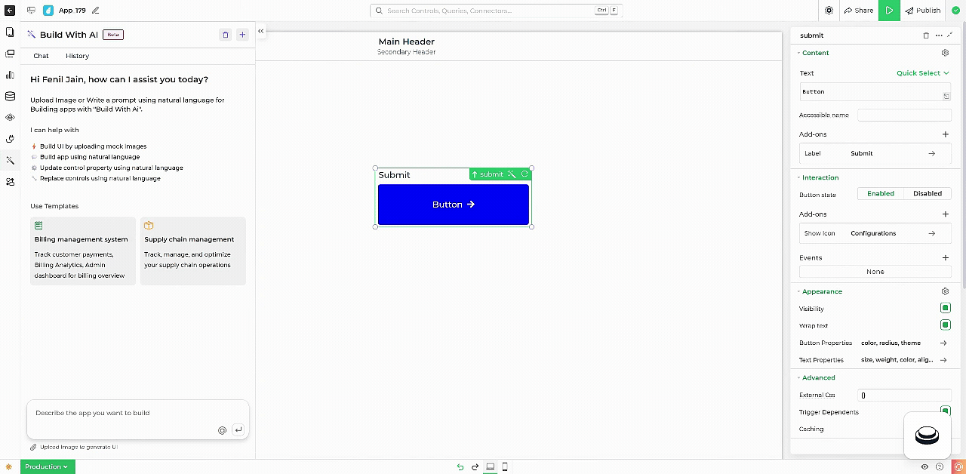Switch to mobile view icon in bottom bar
Viewport: 966px width, 474px height.
click(x=505, y=467)
